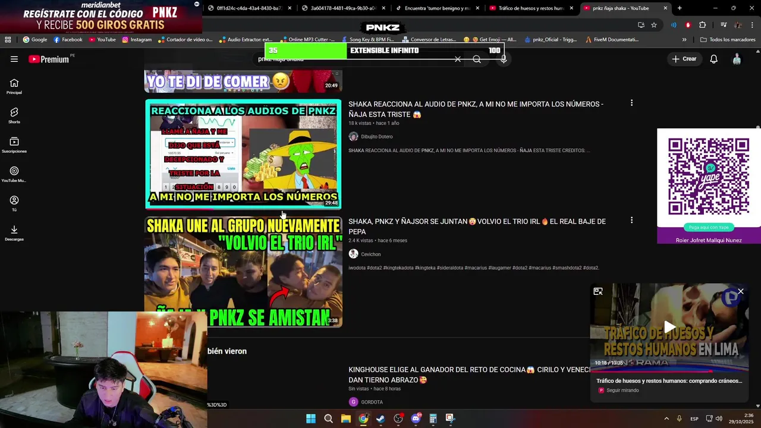This screenshot has width=761, height=428.
Task: Show hidden system tray icons
Action: click(666, 418)
